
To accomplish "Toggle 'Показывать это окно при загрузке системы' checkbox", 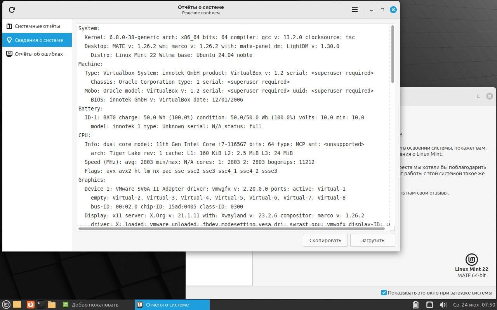I will [384, 293].
